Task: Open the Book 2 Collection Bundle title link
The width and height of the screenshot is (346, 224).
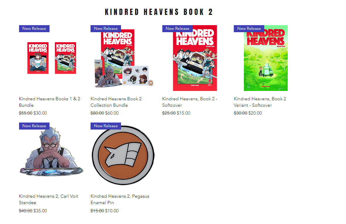Action: click(x=116, y=102)
